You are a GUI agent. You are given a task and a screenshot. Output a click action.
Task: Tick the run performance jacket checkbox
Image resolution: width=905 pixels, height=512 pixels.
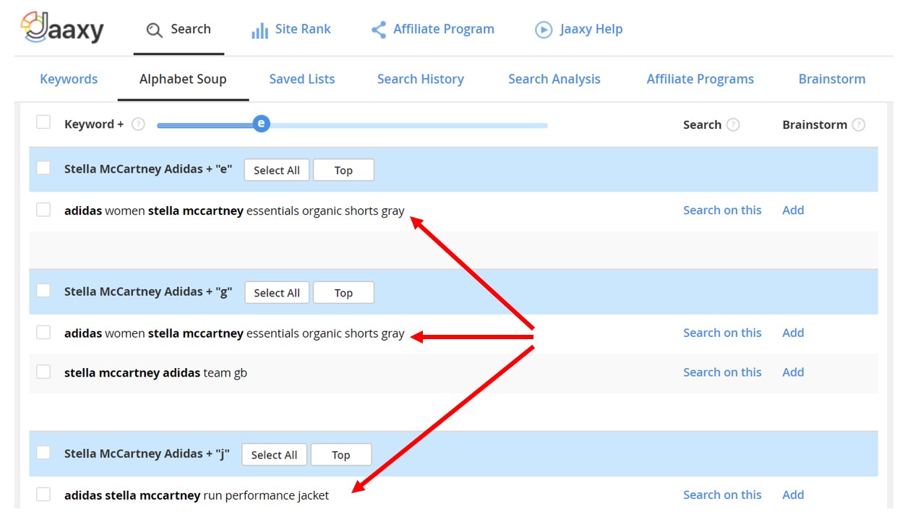tap(43, 494)
